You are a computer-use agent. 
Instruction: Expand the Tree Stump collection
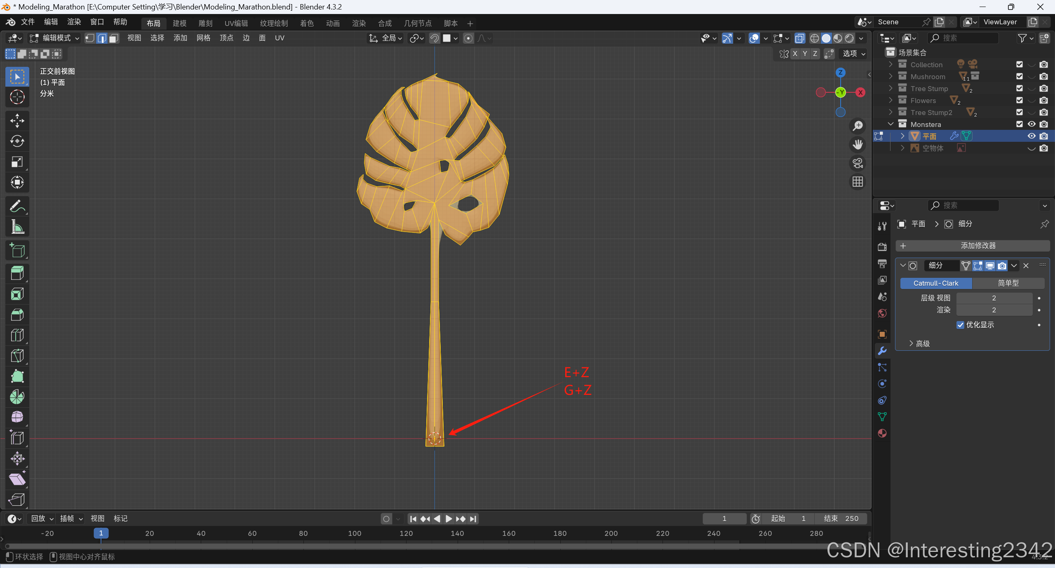(x=891, y=89)
